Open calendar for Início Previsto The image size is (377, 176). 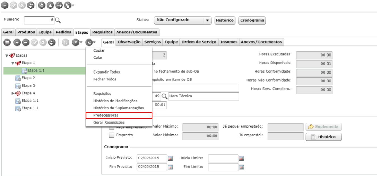170,158
